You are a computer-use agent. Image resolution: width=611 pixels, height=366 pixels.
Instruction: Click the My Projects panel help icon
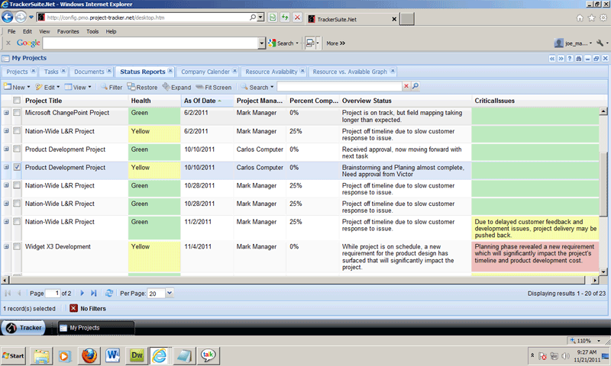click(x=570, y=59)
